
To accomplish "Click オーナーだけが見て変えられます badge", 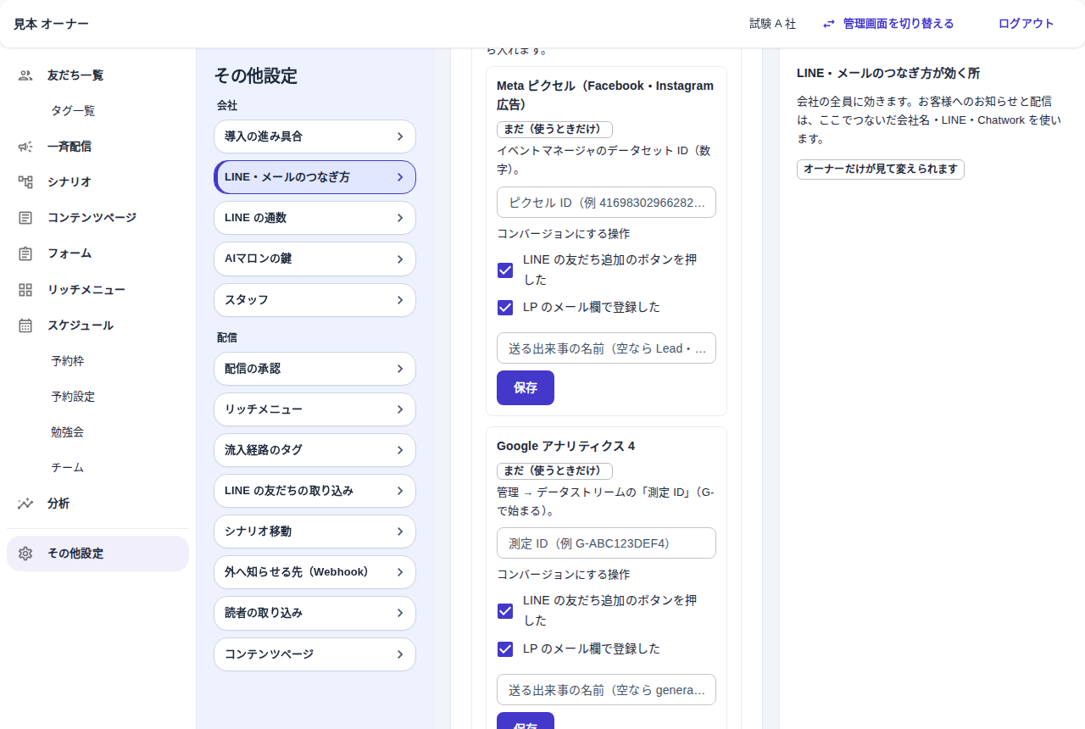I will 881,170.
